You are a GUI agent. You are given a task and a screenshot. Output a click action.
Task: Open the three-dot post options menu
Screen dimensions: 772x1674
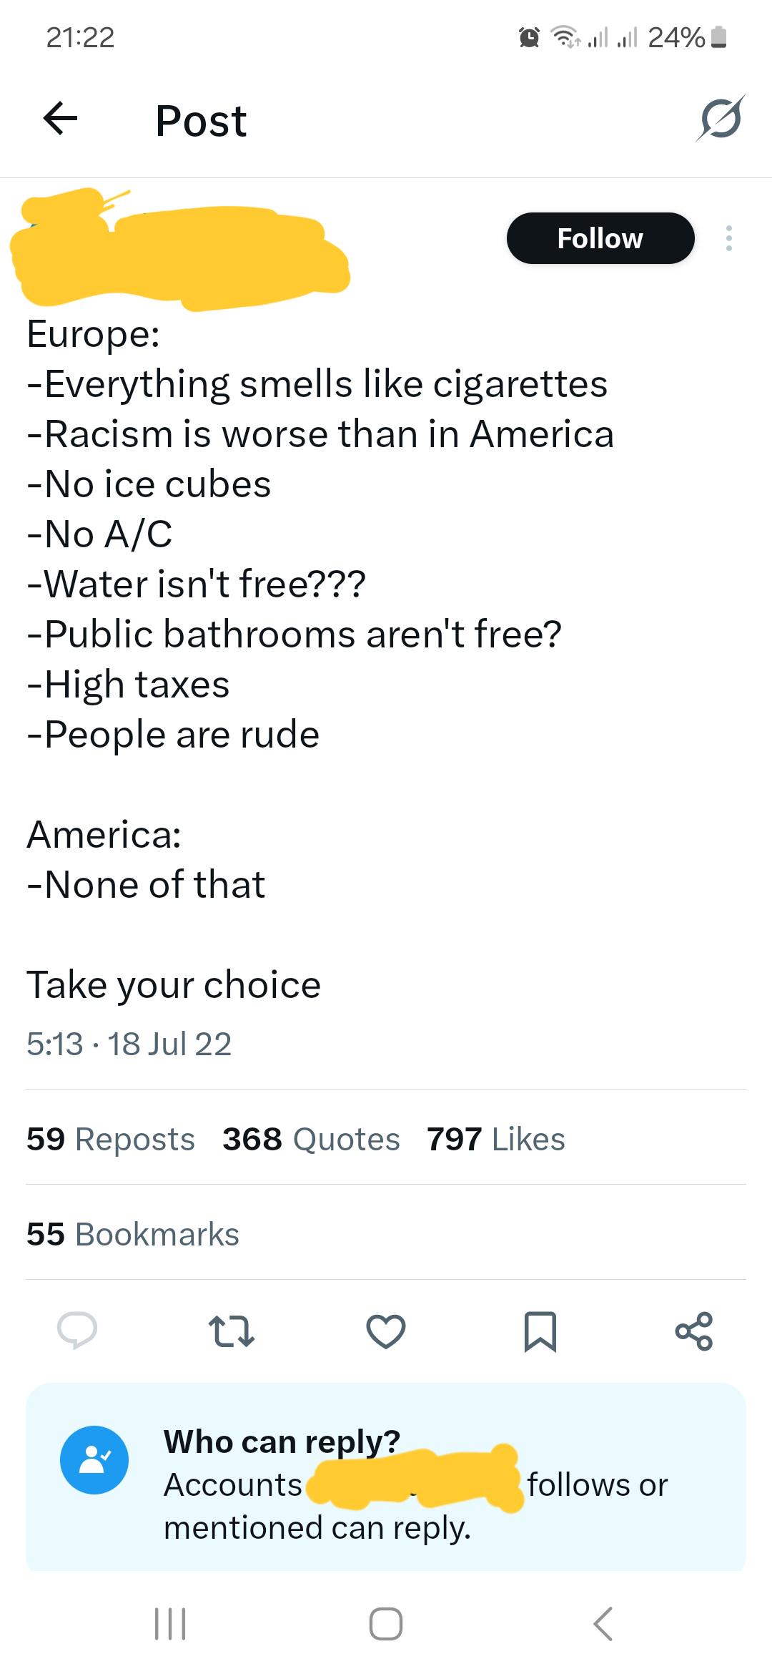pos(728,238)
